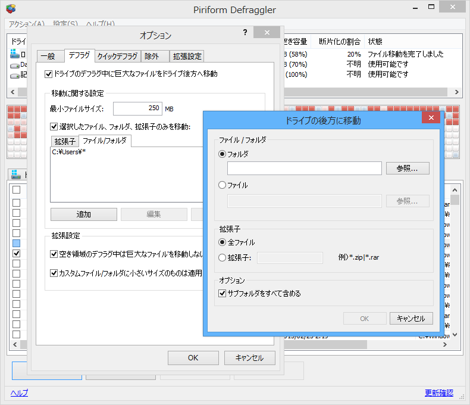Click the drive list right scroll arrow
This screenshot has height=405, width=470.
456,92
